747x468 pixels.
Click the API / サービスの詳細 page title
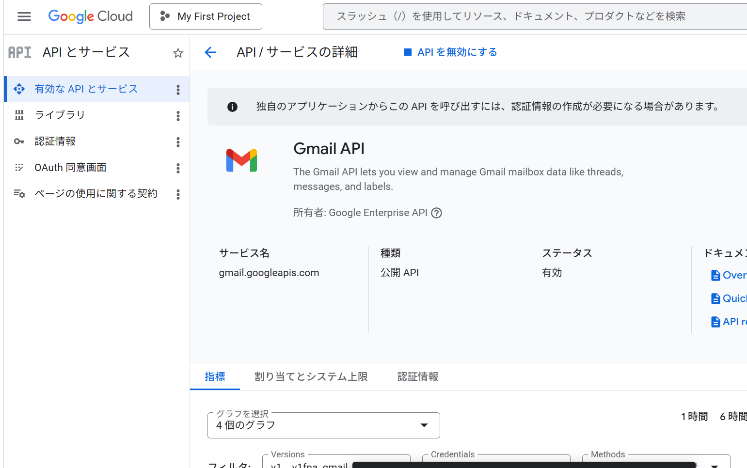(297, 52)
